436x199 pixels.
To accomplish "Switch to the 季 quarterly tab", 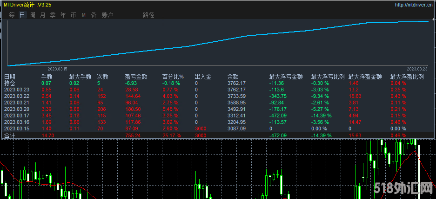I will [53, 15].
